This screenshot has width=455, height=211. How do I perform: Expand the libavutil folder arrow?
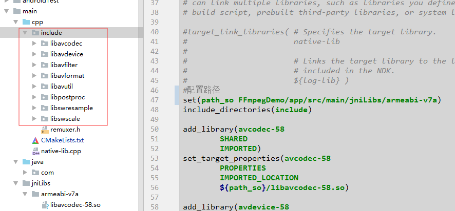(34, 86)
